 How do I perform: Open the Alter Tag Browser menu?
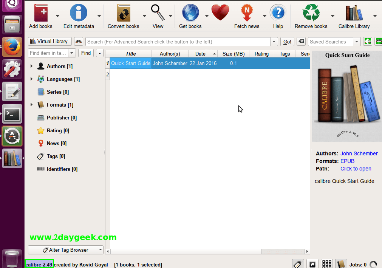(x=65, y=250)
